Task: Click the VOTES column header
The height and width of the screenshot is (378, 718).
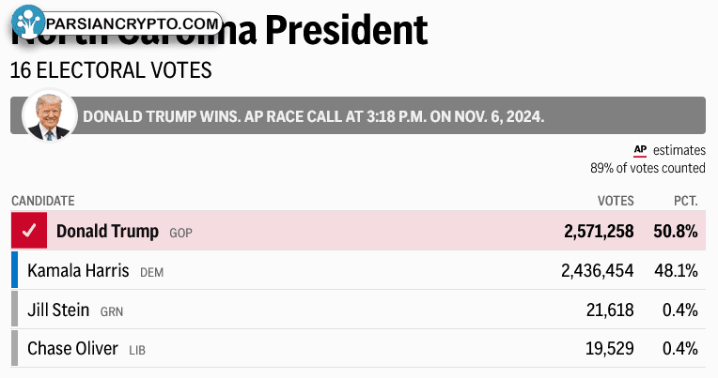Action: (616, 201)
